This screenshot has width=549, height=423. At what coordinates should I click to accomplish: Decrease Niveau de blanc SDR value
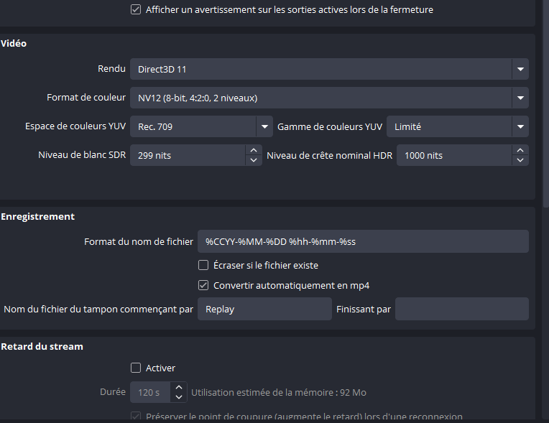254,160
